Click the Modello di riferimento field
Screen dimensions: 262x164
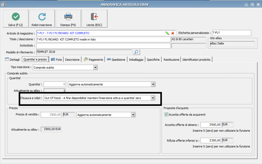point(84,52)
